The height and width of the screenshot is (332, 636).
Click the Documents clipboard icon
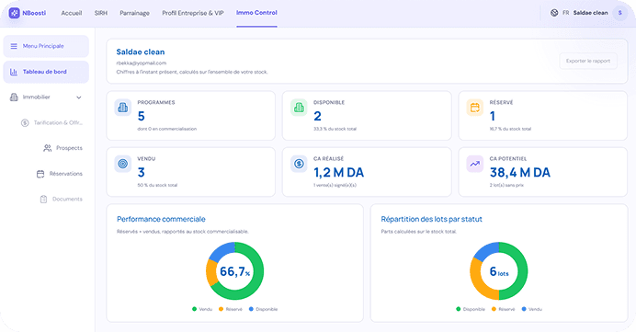(43, 200)
